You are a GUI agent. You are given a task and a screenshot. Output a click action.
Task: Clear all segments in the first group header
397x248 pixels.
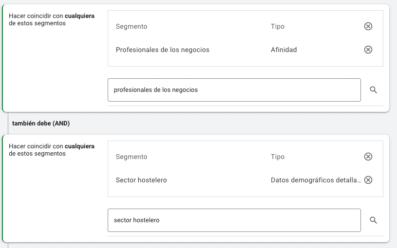pos(368,26)
